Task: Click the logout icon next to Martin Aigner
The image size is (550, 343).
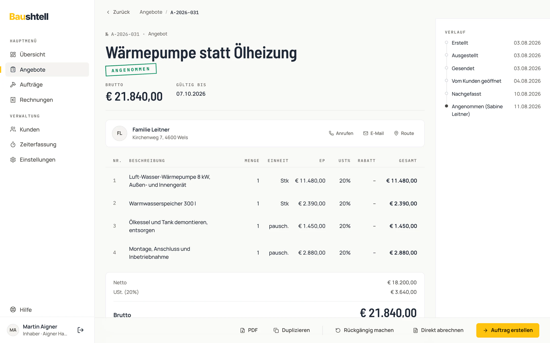Action: [x=80, y=330]
